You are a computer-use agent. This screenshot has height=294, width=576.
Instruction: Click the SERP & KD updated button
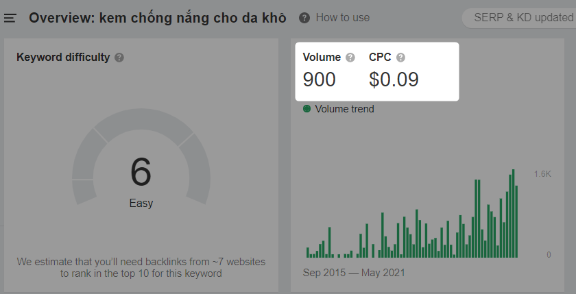519,18
